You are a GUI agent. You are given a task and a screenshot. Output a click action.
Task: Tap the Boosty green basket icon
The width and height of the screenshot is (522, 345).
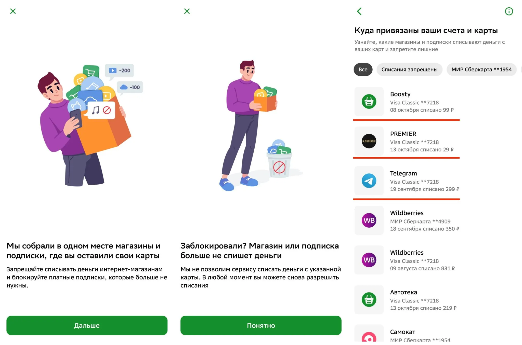pos(369,102)
